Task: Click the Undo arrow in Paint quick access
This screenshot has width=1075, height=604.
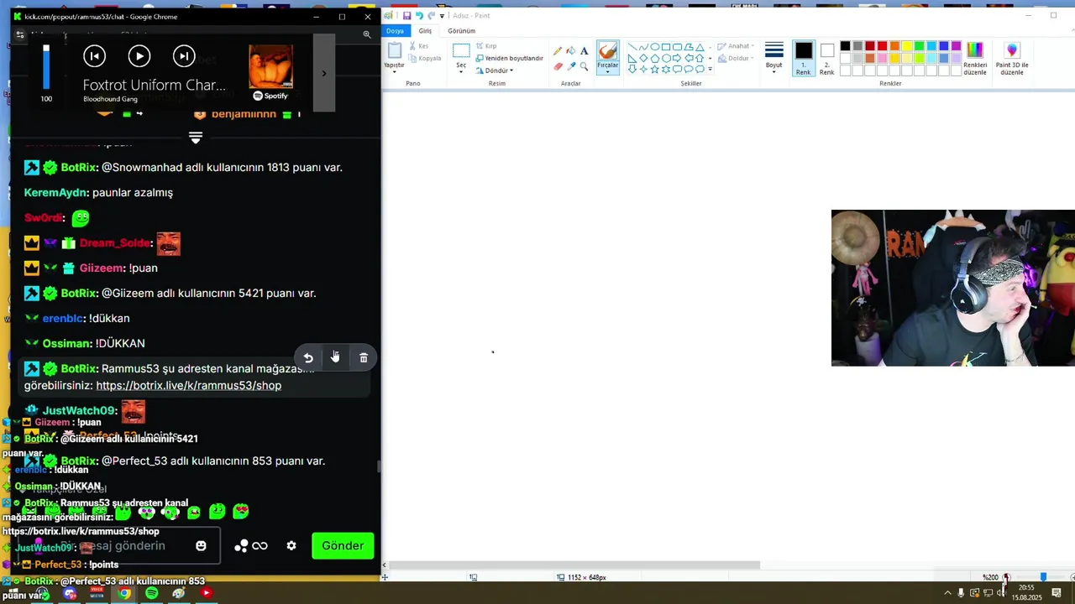Action: click(x=419, y=15)
